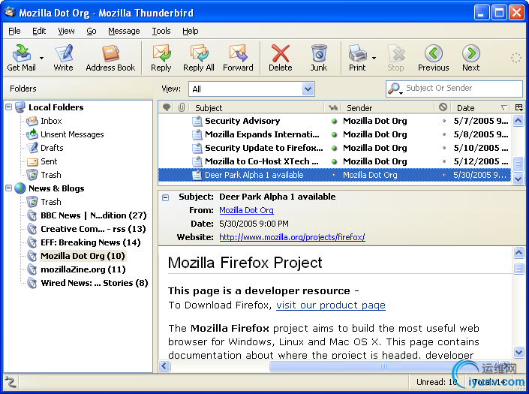The height and width of the screenshot is (394, 529).
Task: Toggle junk status of Mozilla to Co-Host XTech message
Action: (444, 161)
